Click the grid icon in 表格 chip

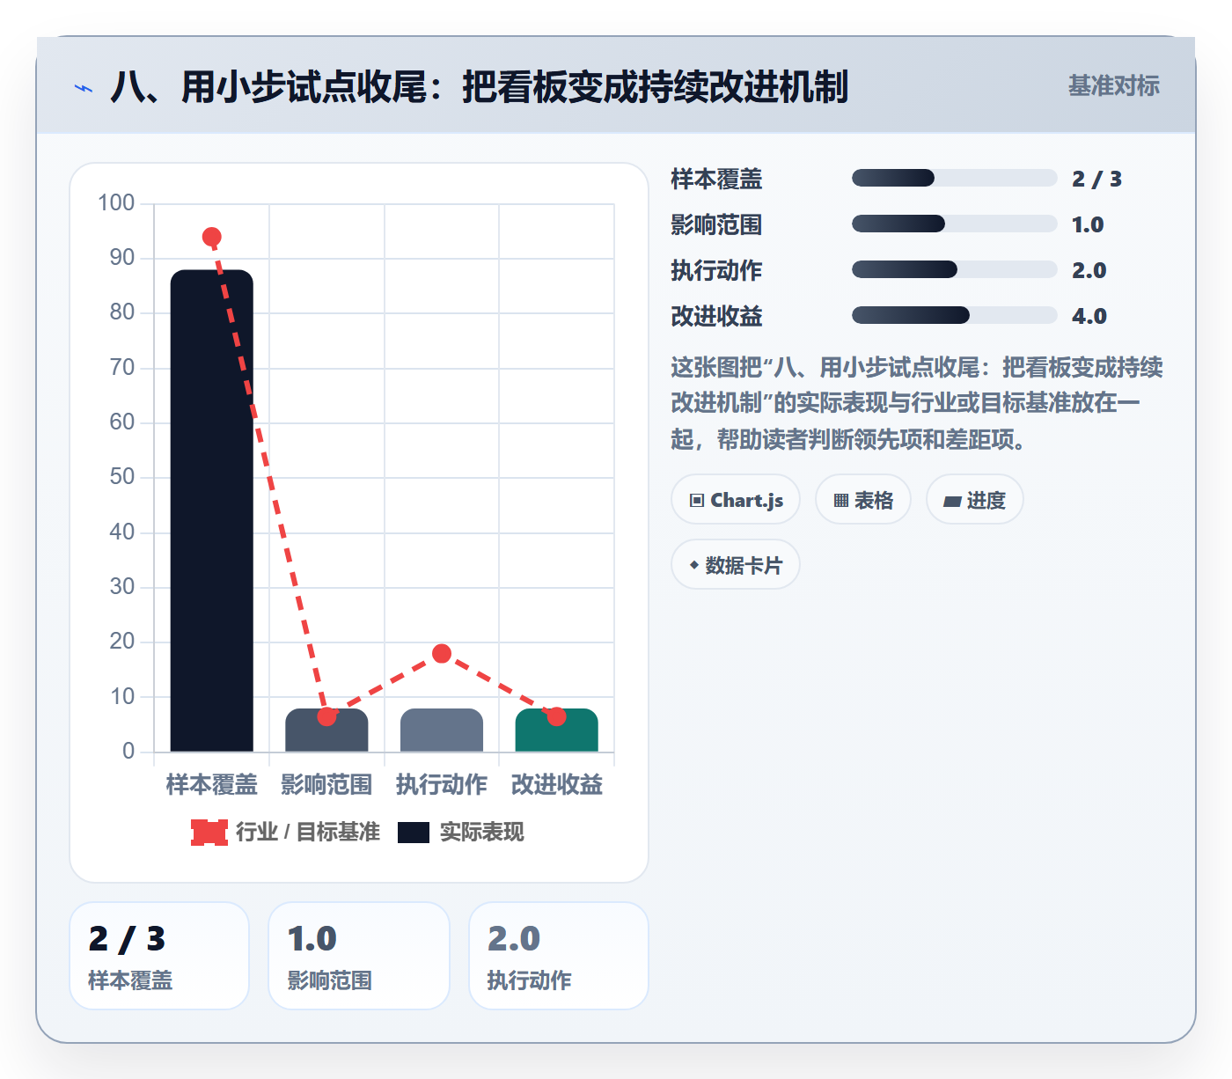841,501
